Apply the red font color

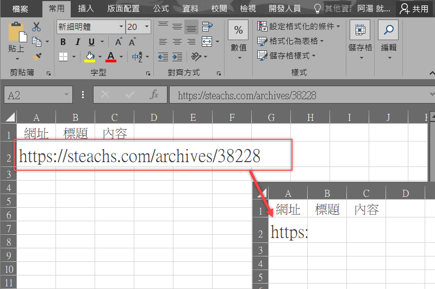(x=111, y=57)
